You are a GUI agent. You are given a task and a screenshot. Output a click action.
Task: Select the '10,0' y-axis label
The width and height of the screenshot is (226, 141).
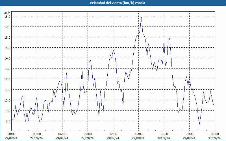pyautogui.click(x=7, y=100)
